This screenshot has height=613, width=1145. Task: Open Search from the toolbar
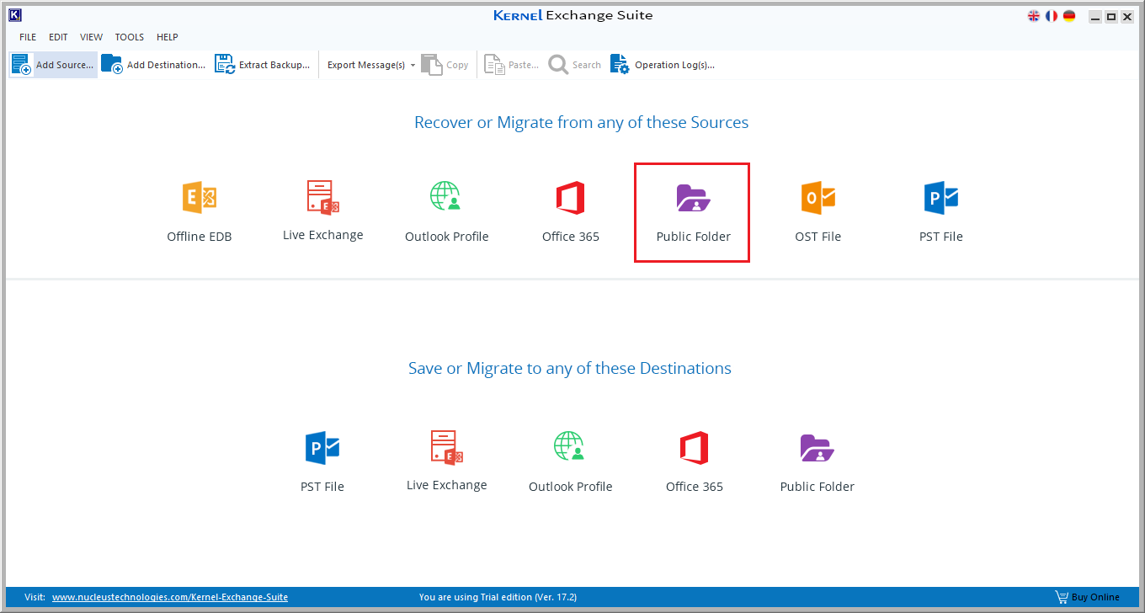click(x=575, y=65)
